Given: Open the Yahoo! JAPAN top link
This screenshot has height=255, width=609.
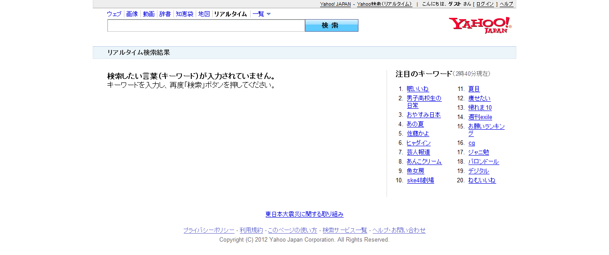Looking at the screenshot, I should (335, 4).
